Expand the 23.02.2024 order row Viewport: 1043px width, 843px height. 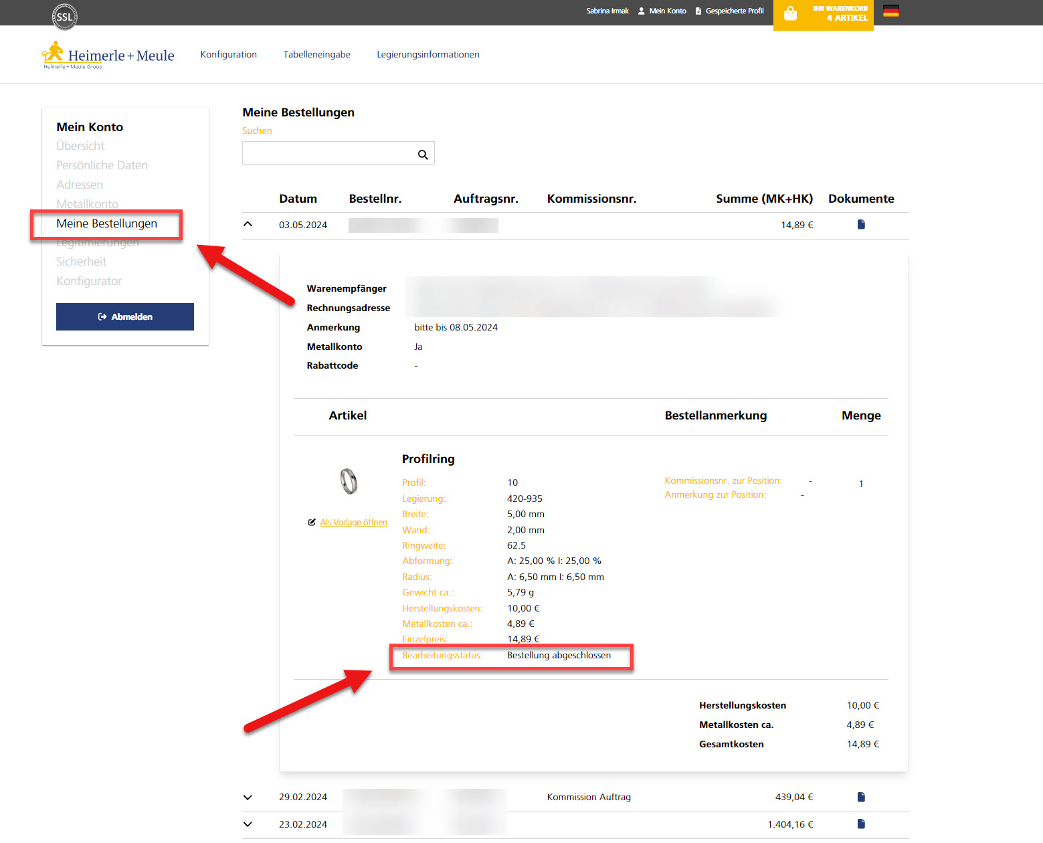248,824
